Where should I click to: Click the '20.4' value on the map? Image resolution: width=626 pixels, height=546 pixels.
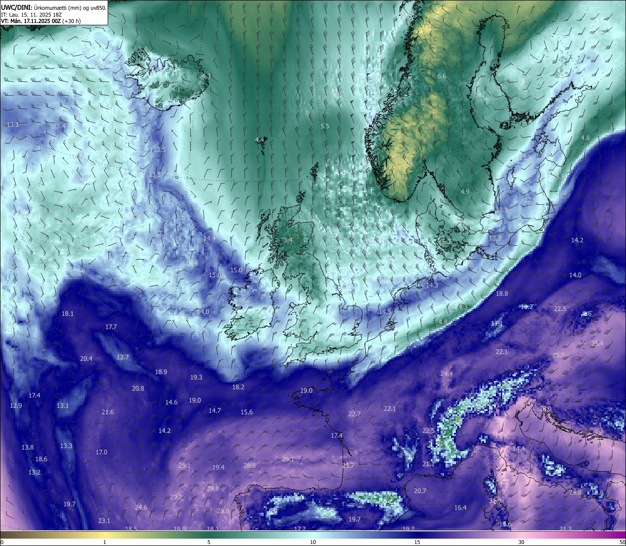[x=86, y=358]
